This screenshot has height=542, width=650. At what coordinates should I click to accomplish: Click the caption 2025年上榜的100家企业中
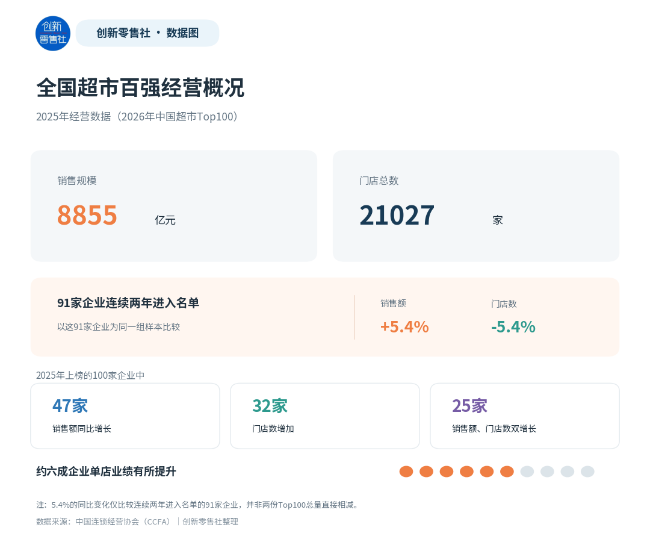click(x=90, y=375)
